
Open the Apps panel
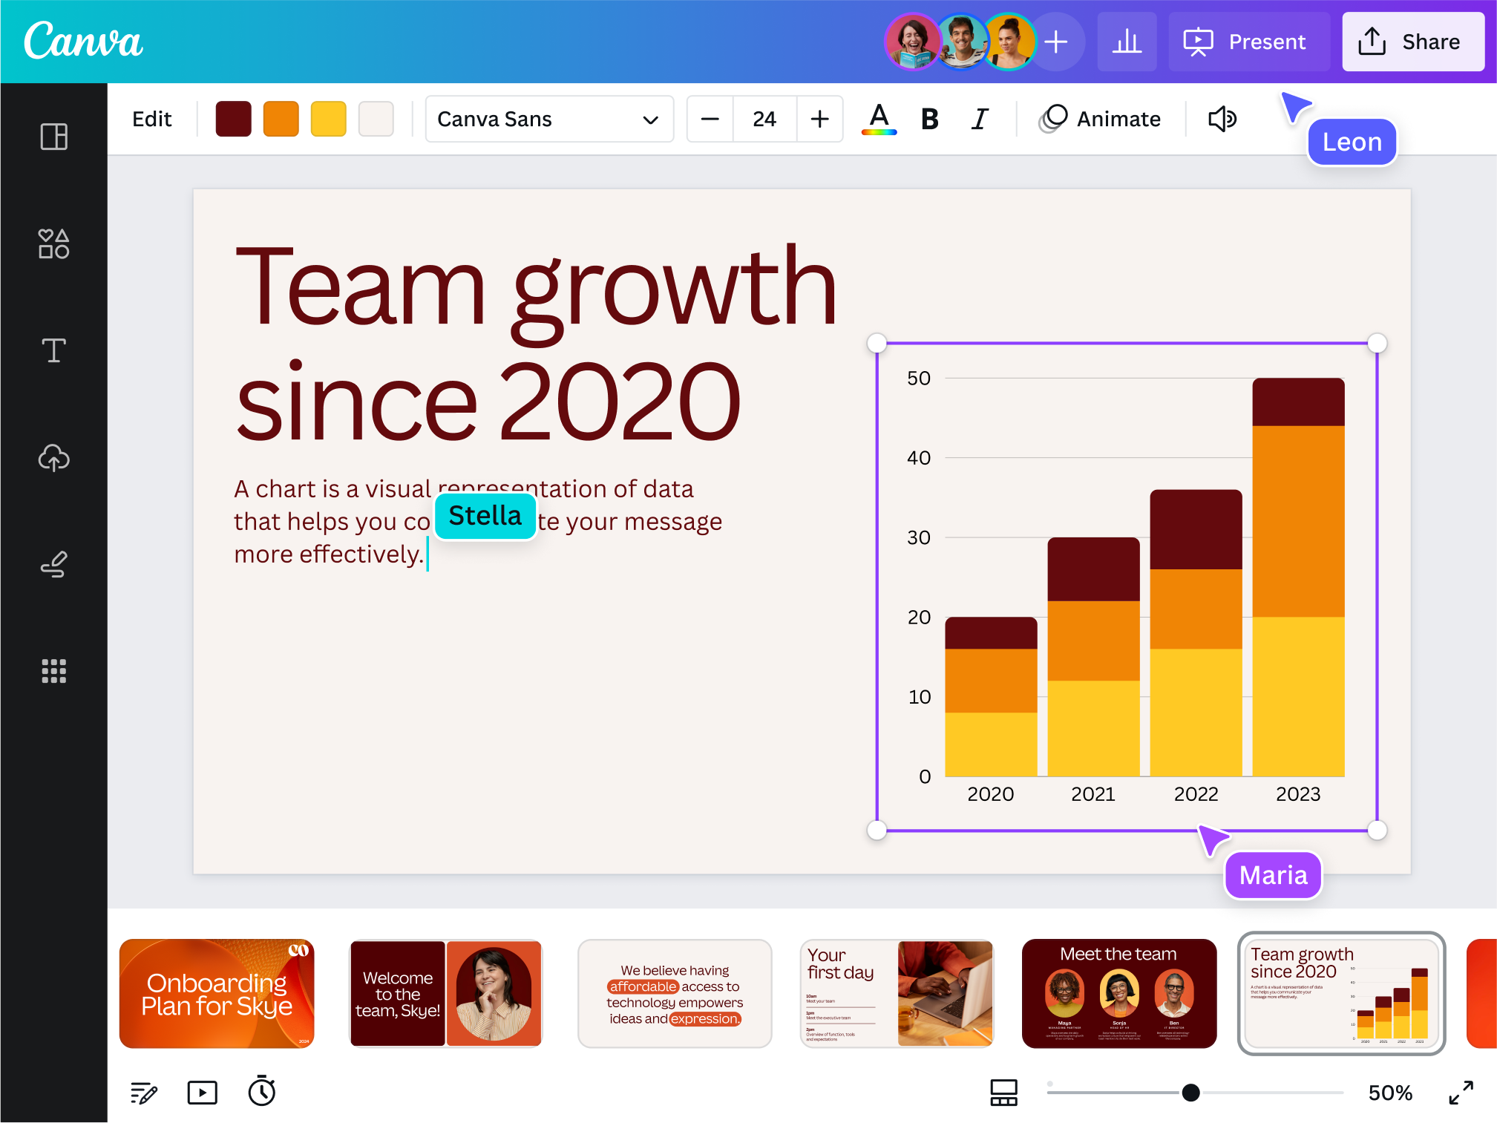53,672
